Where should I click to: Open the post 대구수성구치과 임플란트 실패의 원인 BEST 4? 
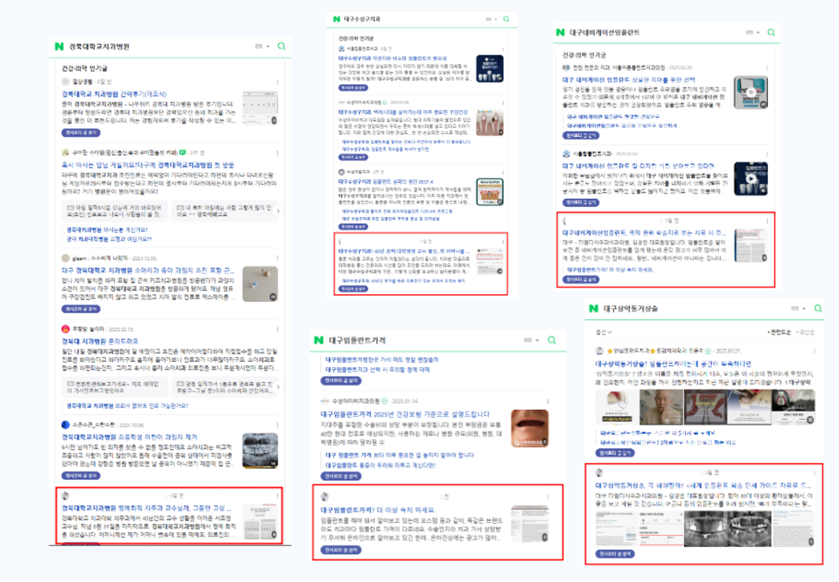pos(386,182)
